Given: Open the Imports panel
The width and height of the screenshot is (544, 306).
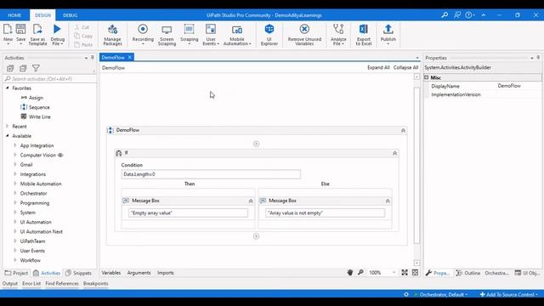Looking at the screenshot, I should [166, 273].
